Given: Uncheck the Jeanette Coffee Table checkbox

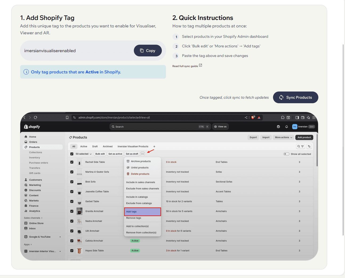Looking at the screenshot, I should pyautogui.click(x=72, y=192).
